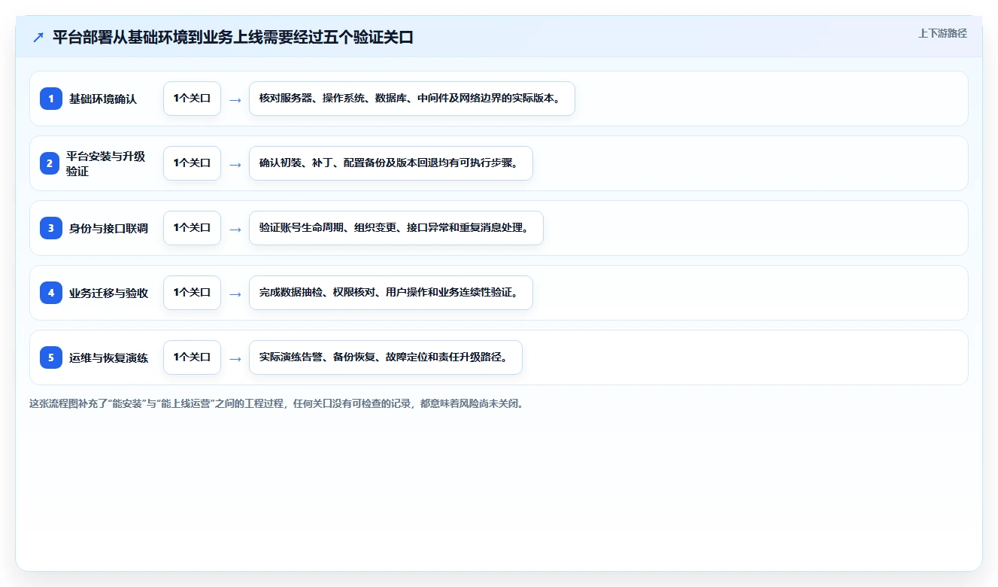Click the arrow in the 身份与接口联调 row
This screenshot has height=587, width=998.
(235, 229)
